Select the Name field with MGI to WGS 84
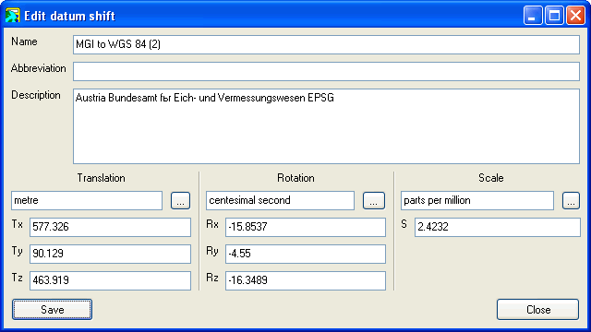The width and height of the screenshot is (591, 332). (326, 44)
